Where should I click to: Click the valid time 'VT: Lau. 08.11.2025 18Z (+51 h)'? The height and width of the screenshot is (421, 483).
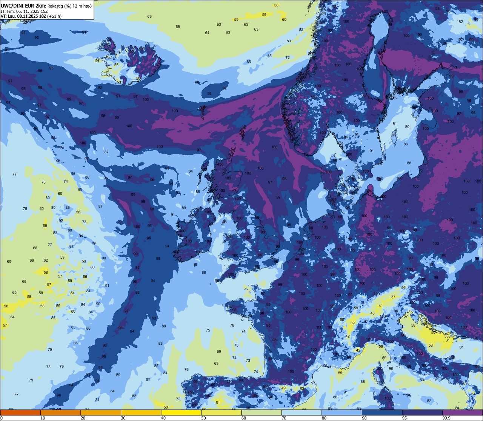tap(31, 16)
